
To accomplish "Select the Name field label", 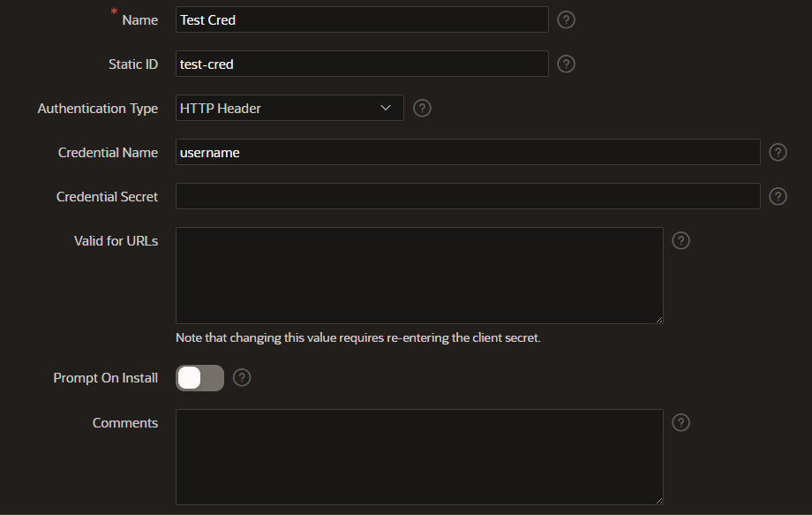I will point(139,20).
